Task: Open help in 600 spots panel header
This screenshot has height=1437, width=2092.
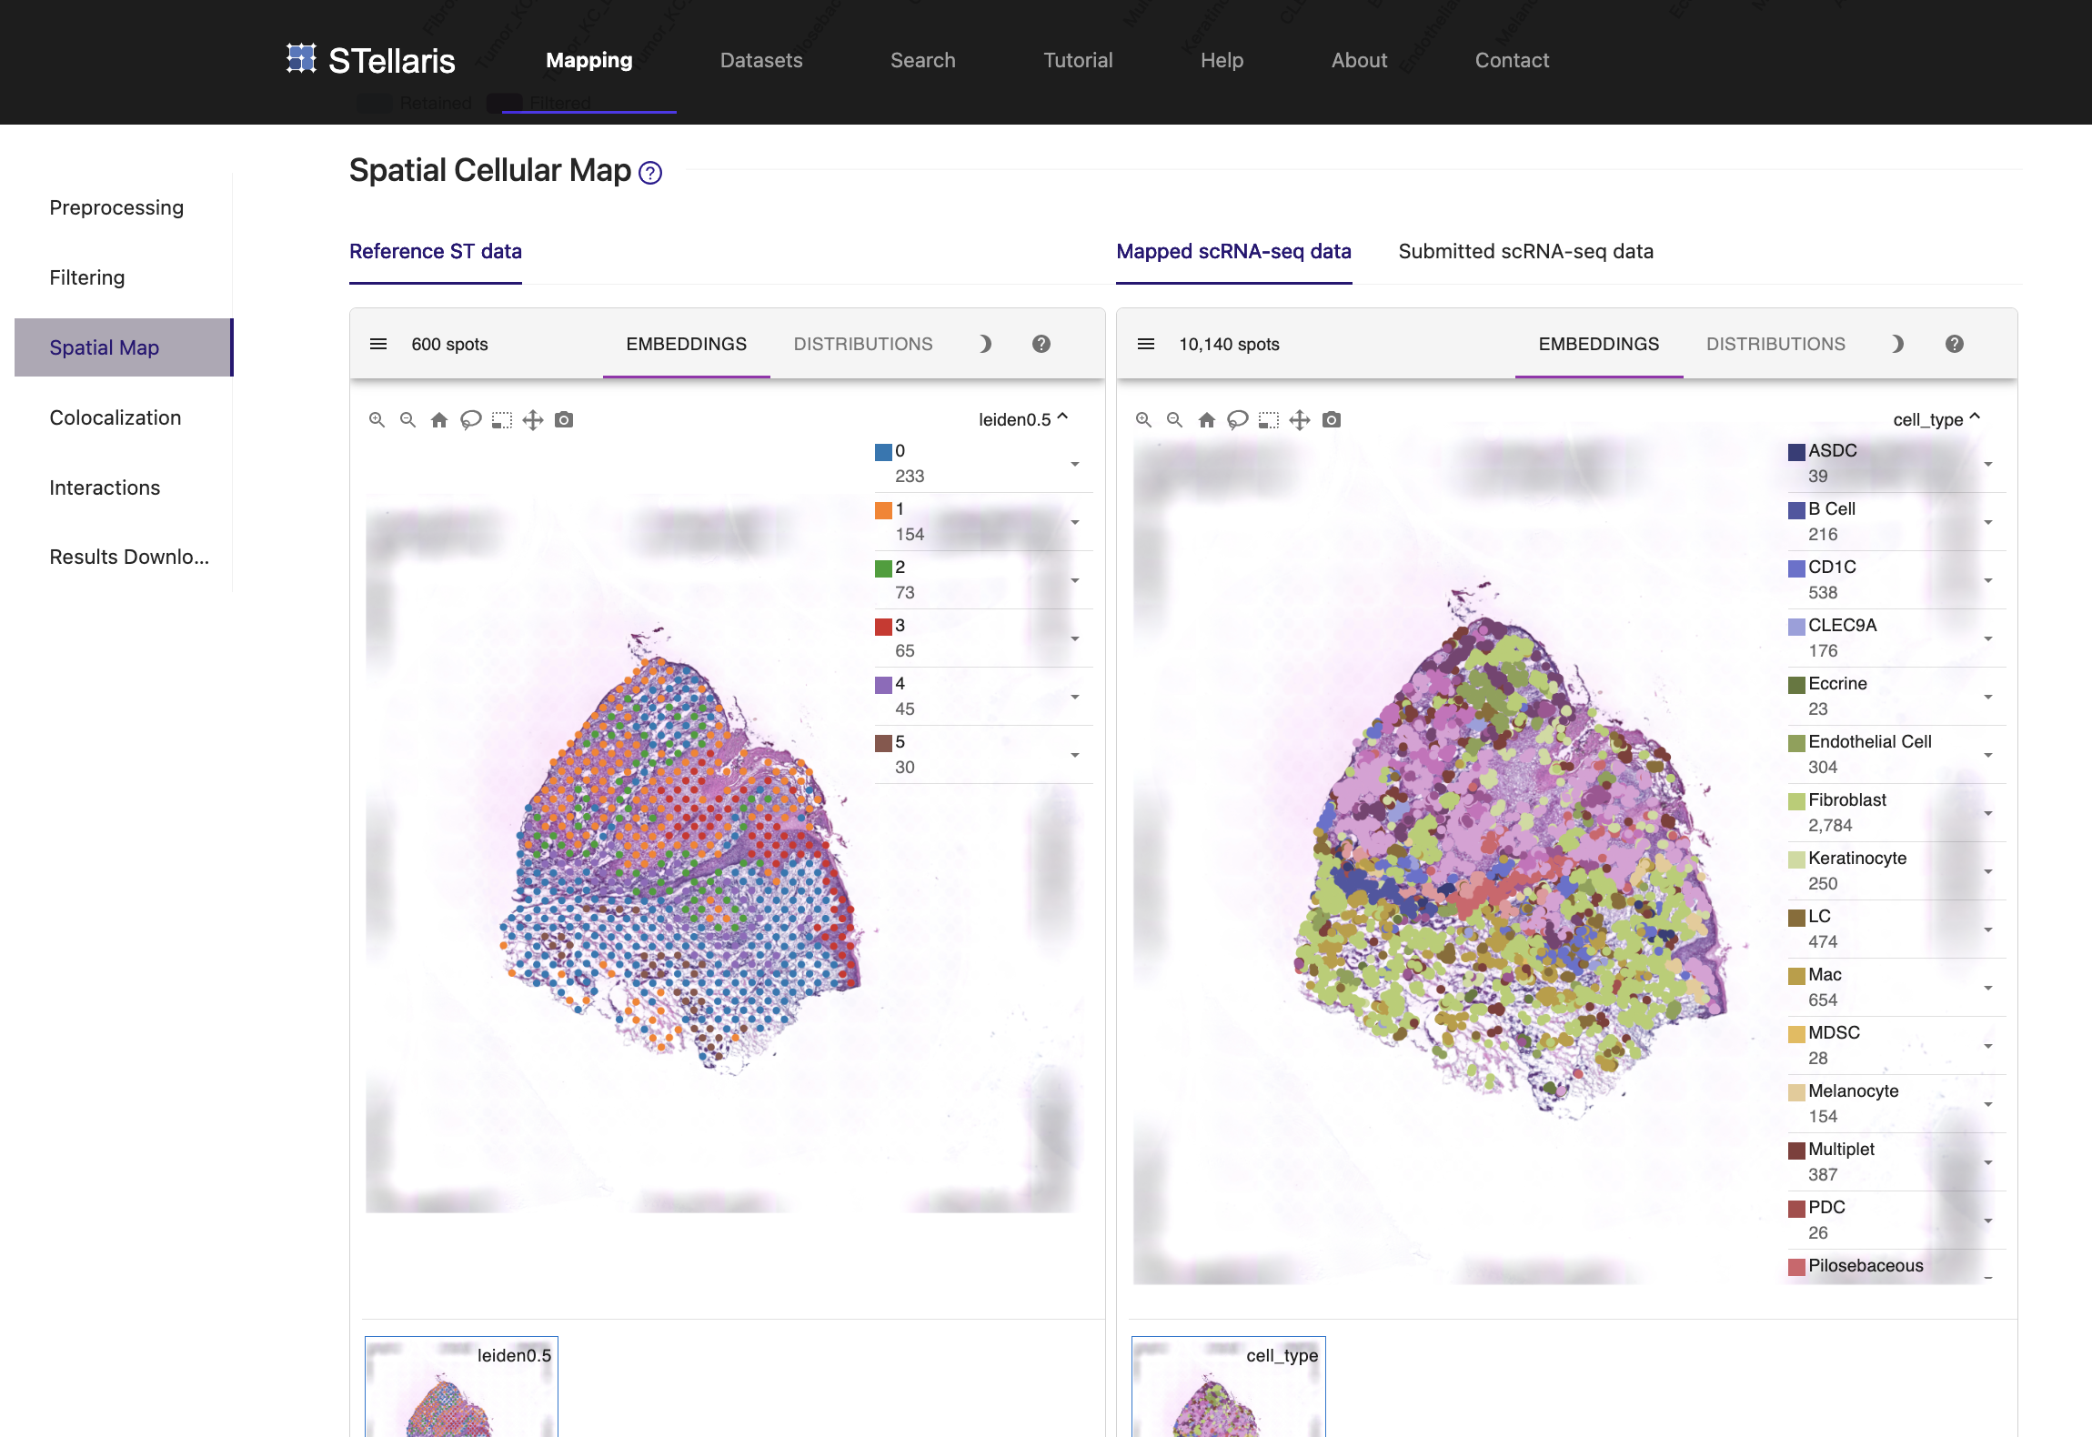Action: 1041,344
